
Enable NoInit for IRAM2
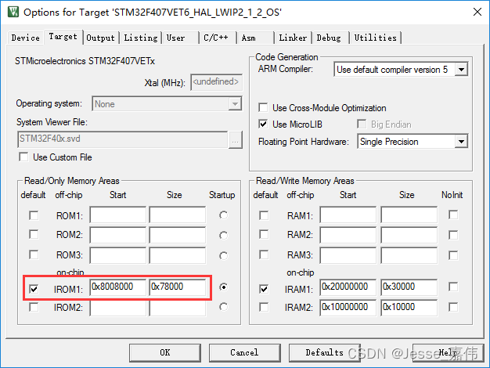[x=453, y=307]
